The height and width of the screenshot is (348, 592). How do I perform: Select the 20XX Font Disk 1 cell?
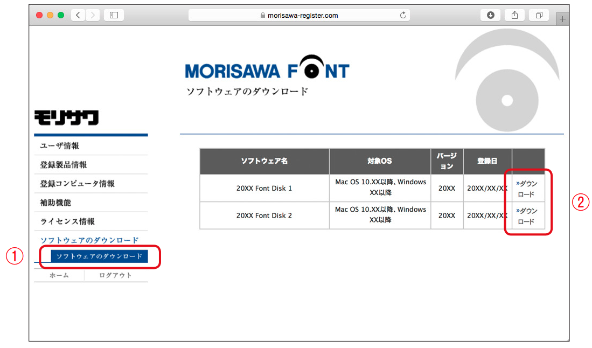click(264, 188)
